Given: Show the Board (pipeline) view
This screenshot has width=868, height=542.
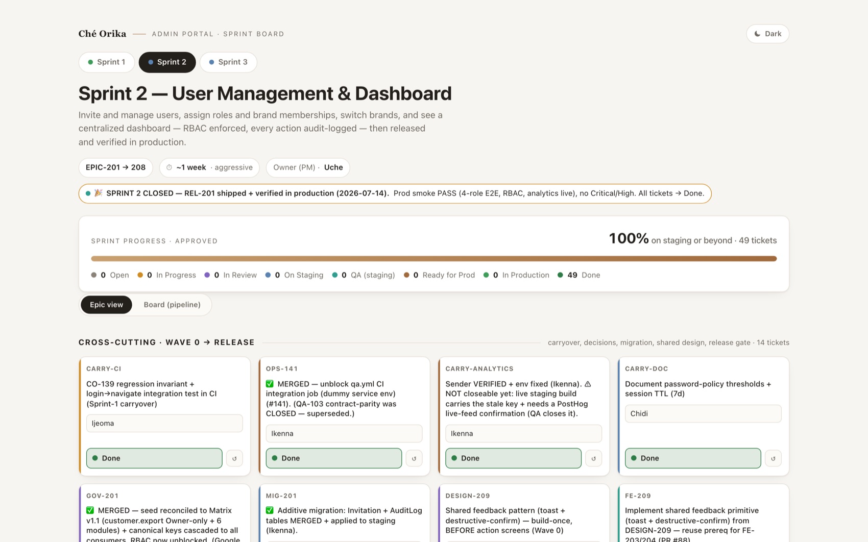Looking at the screenshot, I should coord(172,305).
